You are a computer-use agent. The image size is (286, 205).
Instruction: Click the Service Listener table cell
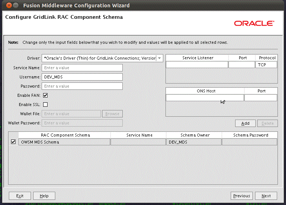tap(197, 65)
